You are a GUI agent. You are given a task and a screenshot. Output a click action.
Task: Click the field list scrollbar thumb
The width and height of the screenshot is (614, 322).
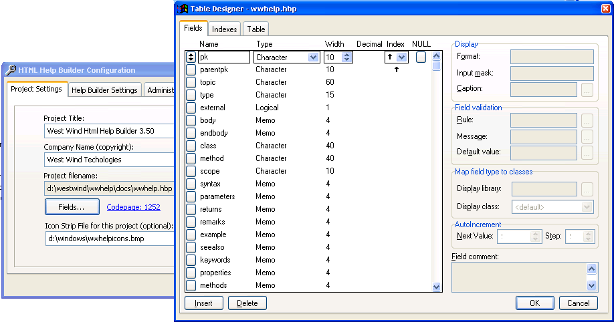[437, 65]
